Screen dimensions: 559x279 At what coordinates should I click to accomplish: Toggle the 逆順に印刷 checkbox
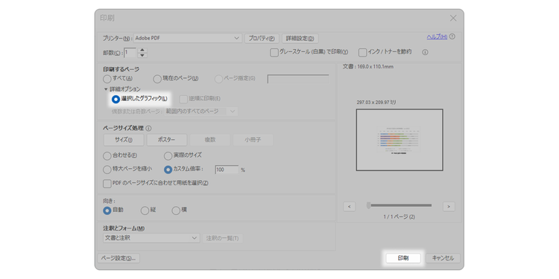(x=183, y=99)
